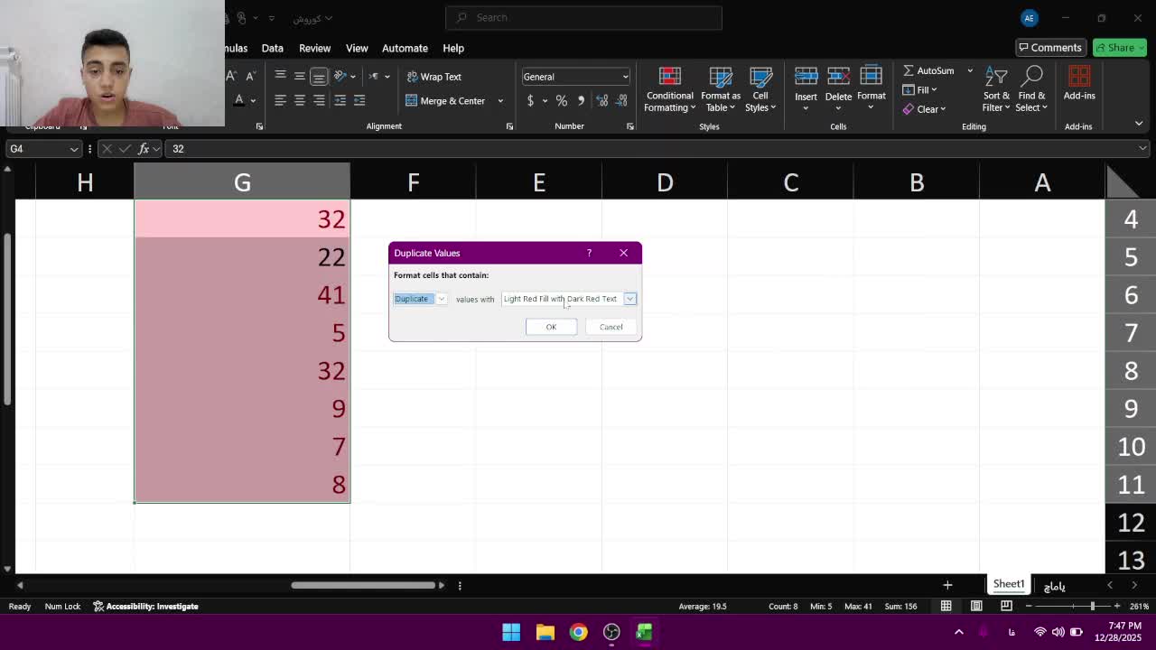Toggle Wrap Text on
1156x650 pixels.
(x=433, y=77)
